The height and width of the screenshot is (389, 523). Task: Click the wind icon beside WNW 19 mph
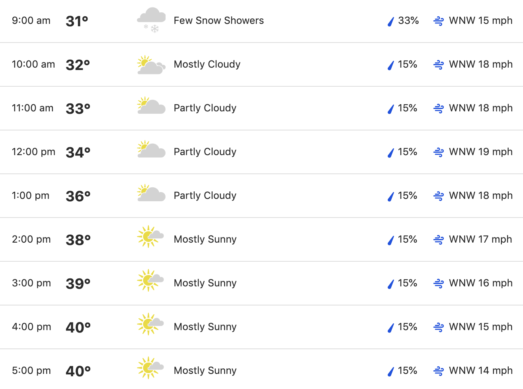tap(439, 152)
